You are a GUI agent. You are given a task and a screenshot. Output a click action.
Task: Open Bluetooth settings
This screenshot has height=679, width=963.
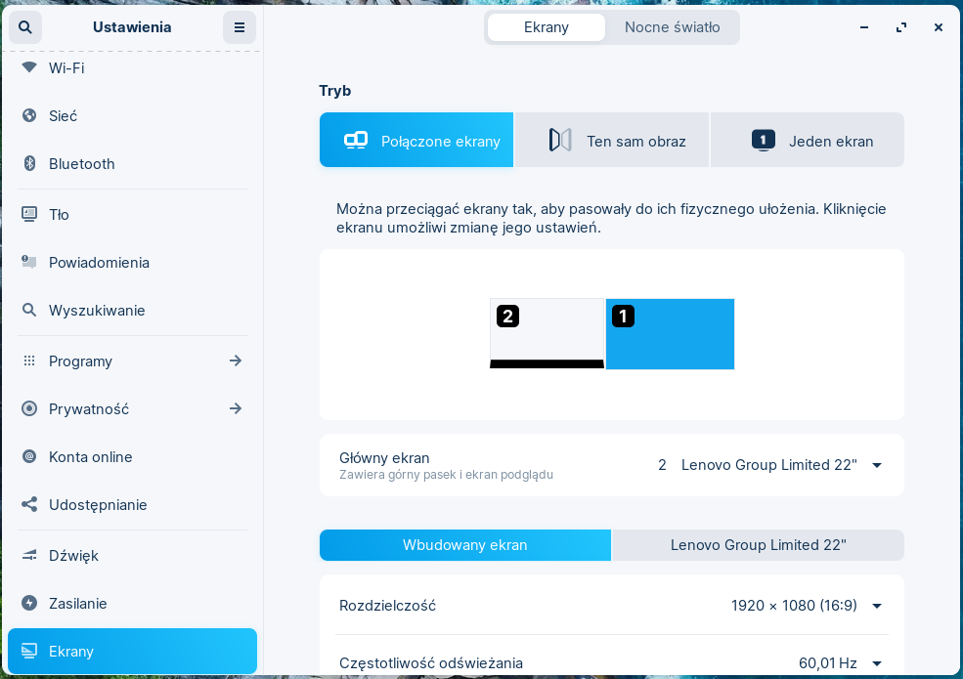[x=132, y=163]
